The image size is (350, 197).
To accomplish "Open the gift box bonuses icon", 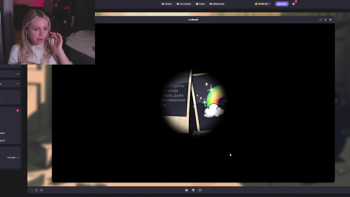I will [294, 4].
